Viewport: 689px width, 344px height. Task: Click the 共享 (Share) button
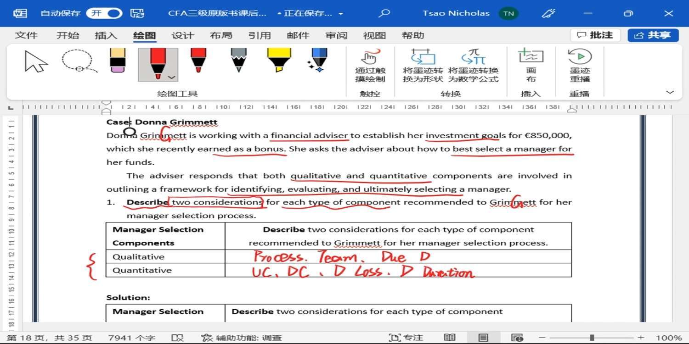(653, 35)
